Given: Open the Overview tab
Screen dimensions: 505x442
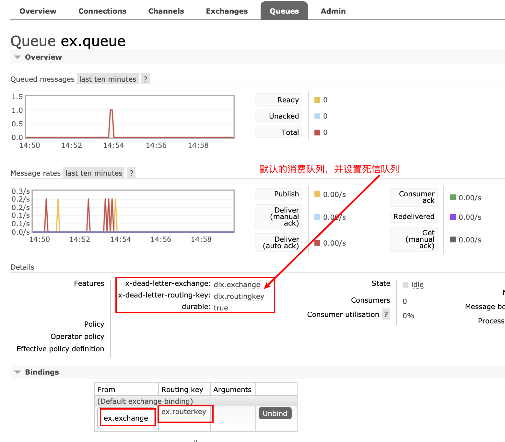Looking at the screenshot, I should pos(38,11).
